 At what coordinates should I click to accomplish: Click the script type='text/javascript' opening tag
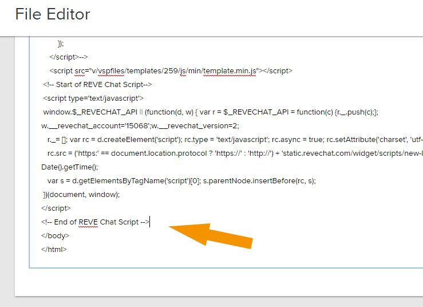pos(93,98)
